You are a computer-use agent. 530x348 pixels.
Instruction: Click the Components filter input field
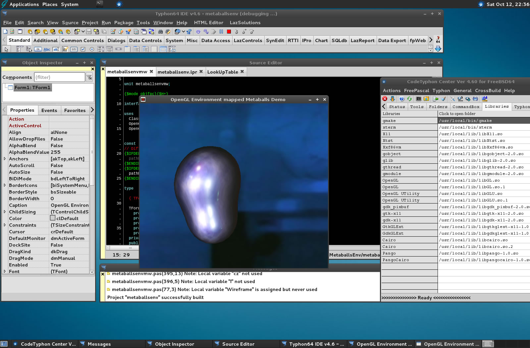[x=60, y=77]
